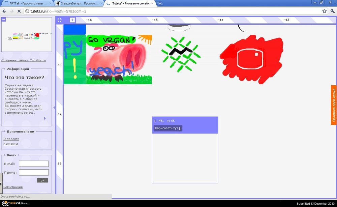337x207 pixels.
Task: Click the browser back arrow
Action: (x=4, y=11)
